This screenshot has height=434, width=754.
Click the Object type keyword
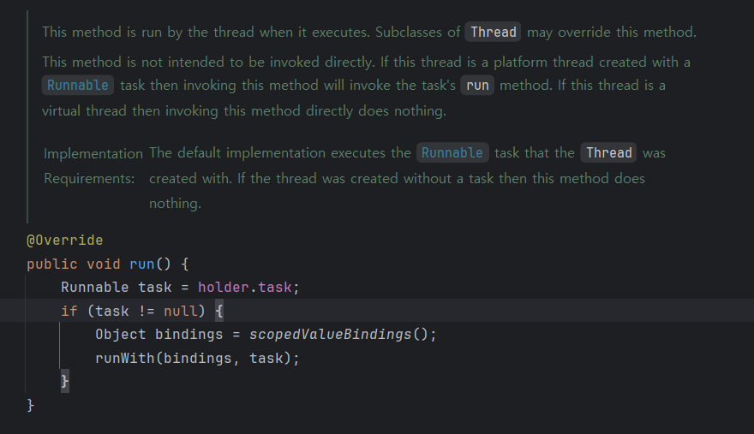121,335
